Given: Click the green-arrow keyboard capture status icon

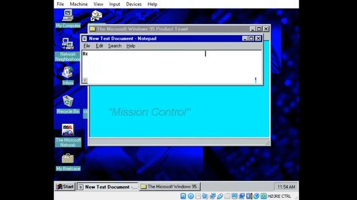Looking at the screenshot, I should pyautogui.click(x=263, y=196).
